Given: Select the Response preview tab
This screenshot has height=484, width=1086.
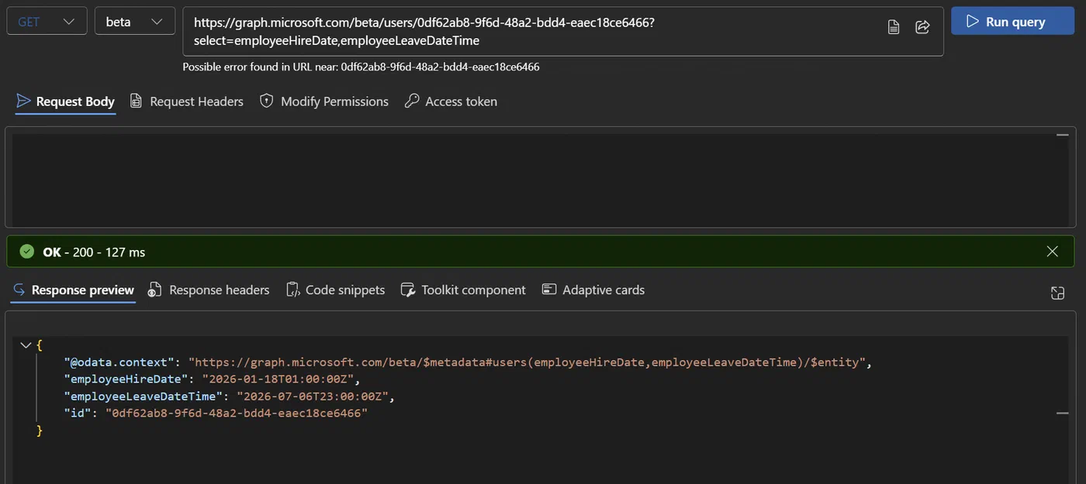Looking at the screenshot, I should coord(74,290).
